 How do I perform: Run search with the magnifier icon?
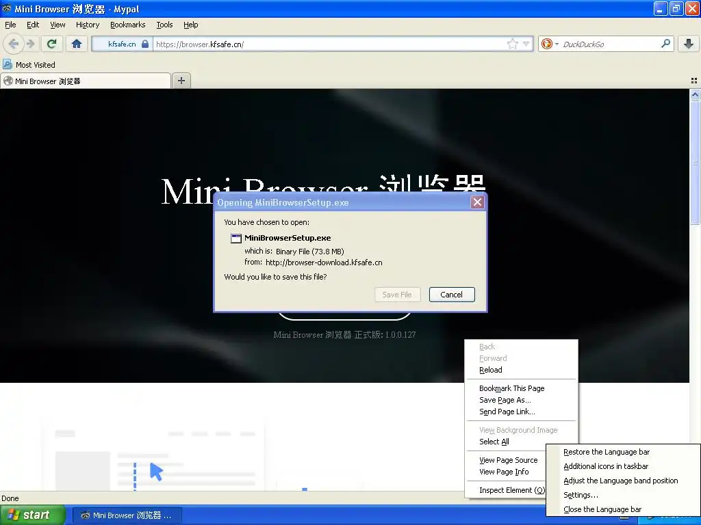[665, 43]
